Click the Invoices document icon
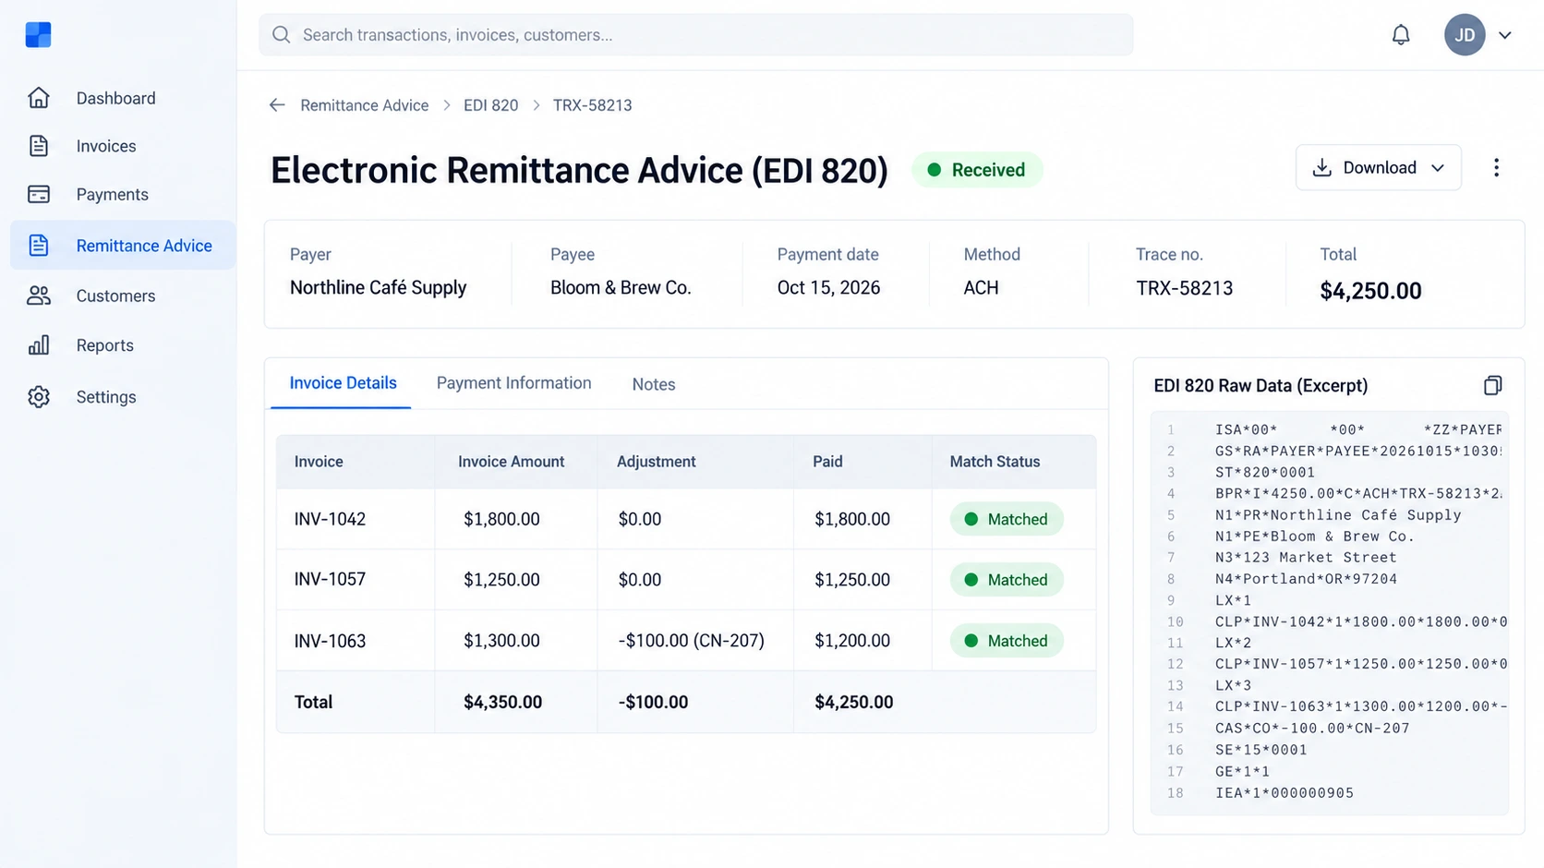Screen dimensions: 1544x868 (39, 146)
